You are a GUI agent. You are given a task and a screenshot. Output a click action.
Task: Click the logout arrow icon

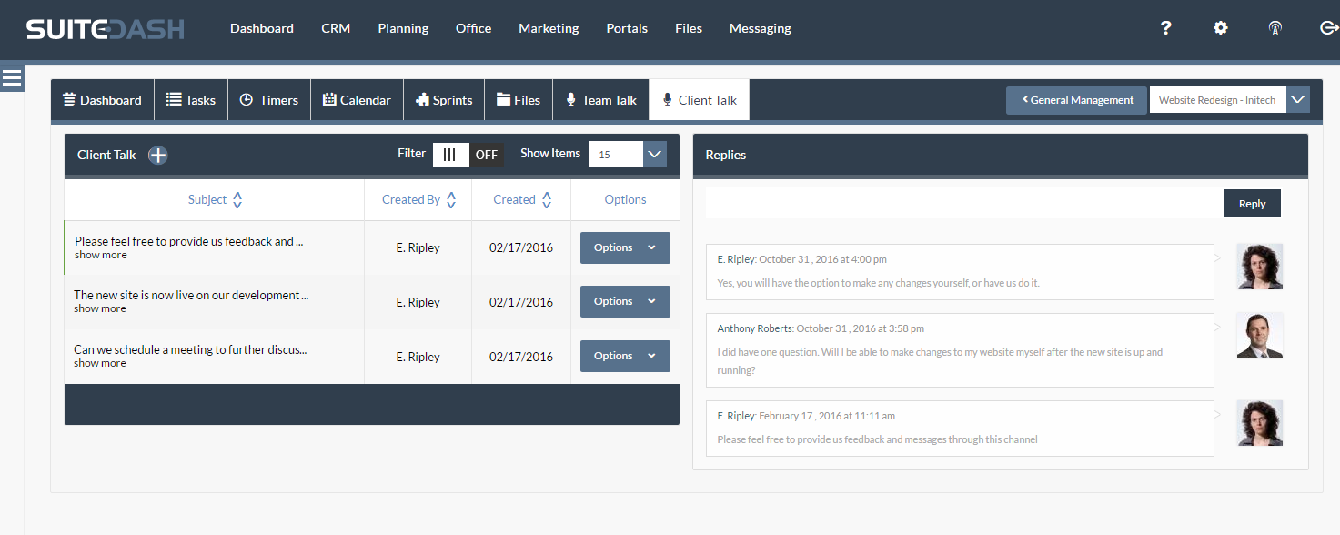pyautogui.click(x=1328, y=28)
